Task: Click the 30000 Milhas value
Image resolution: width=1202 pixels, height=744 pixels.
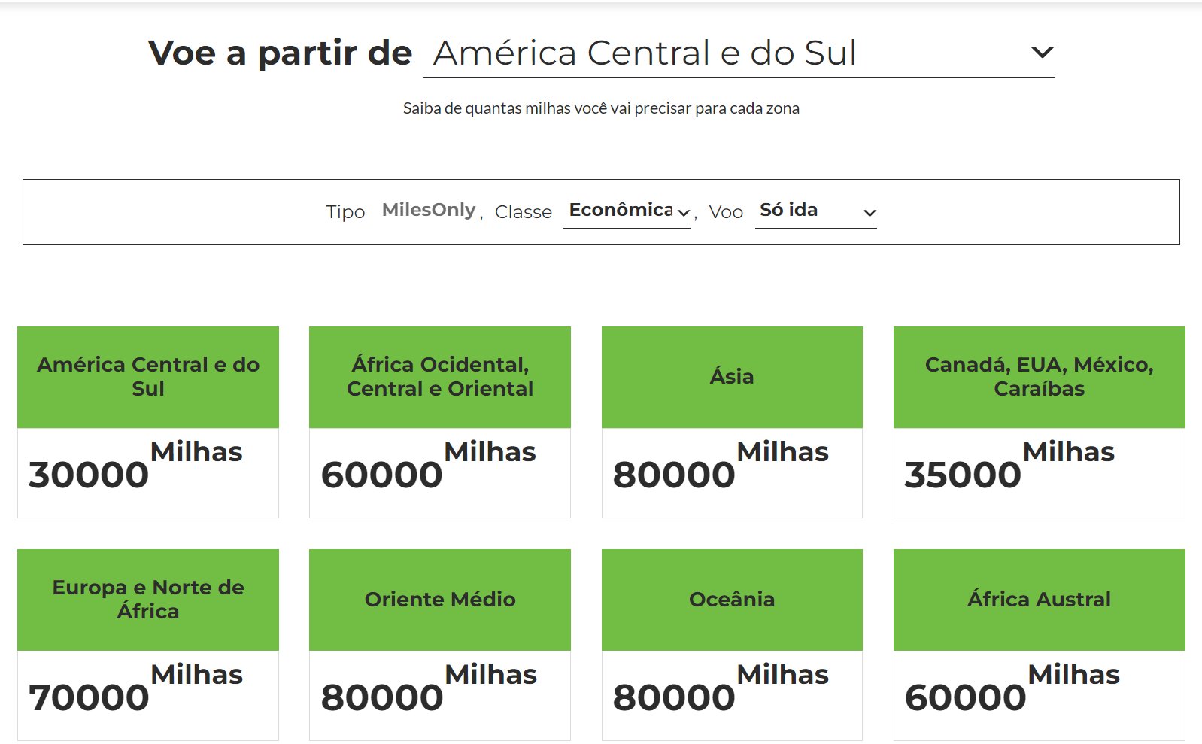Action: (x=135, y=466)
